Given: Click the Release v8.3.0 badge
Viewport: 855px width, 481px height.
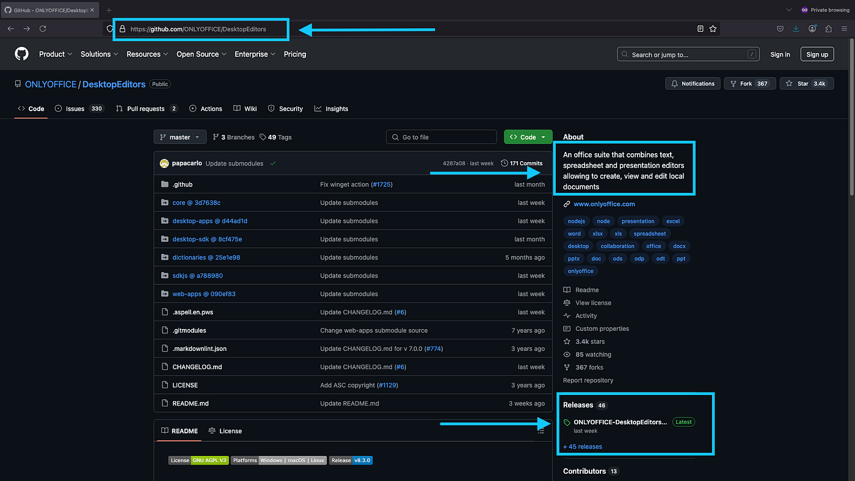Looking at the screenshot, I should point(351,460).
